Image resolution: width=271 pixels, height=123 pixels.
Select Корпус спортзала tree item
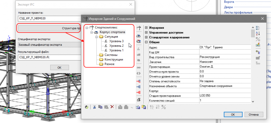click(x=112, y=32)
